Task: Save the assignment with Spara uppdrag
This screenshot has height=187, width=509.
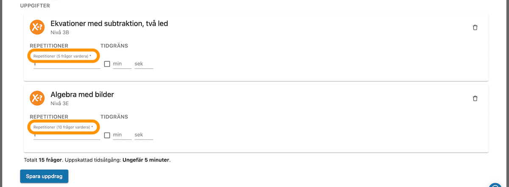Action: (44, 176)
